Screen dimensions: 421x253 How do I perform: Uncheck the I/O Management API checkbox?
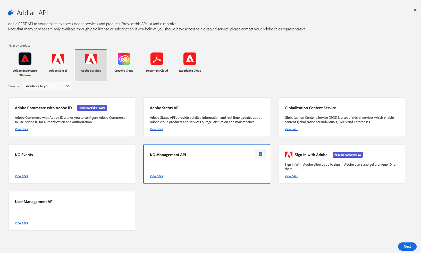pos(260,154)
